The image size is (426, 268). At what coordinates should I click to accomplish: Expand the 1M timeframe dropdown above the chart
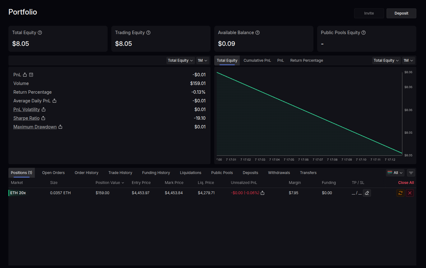pyautogui.click(x=408, y=60)
